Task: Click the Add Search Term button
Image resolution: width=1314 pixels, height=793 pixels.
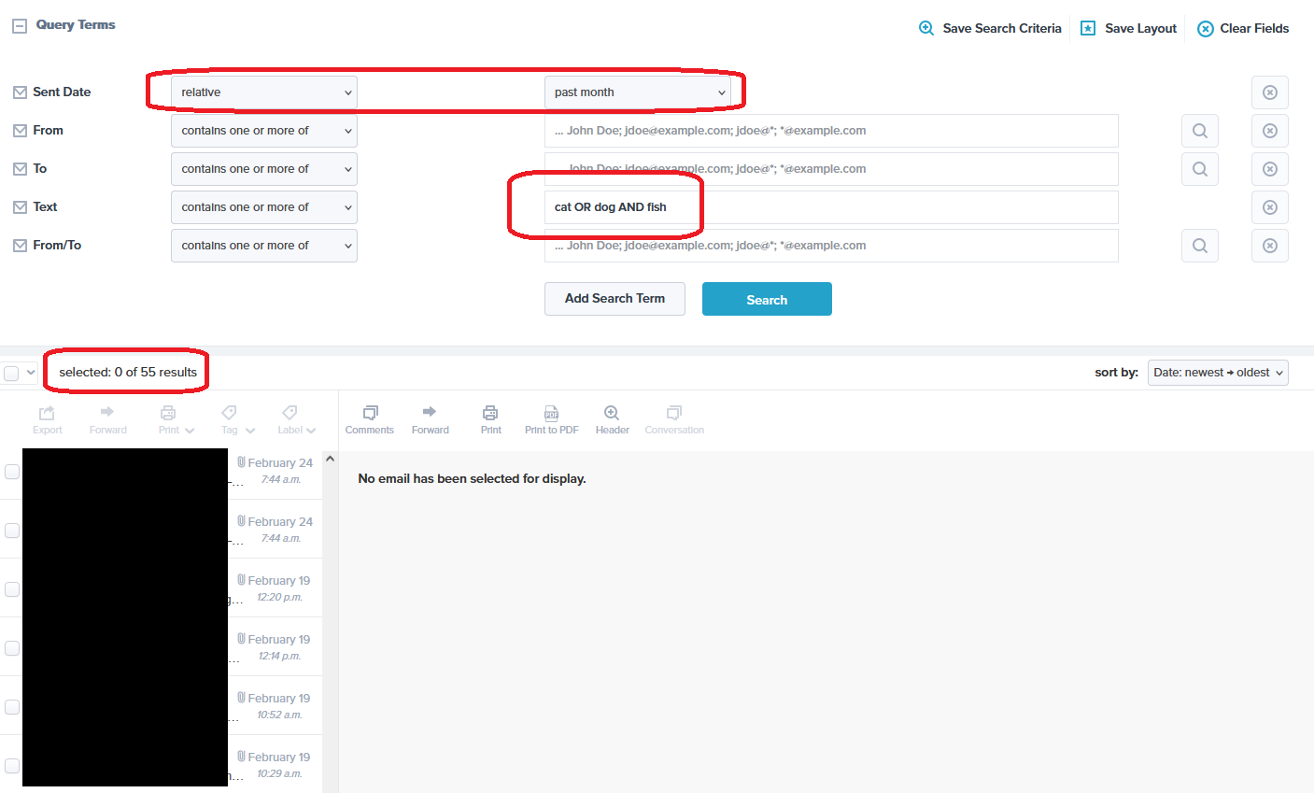Action: point(615,299)
